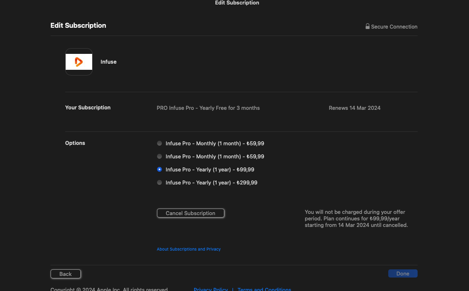Screen dimensions: 469x291
Task: Click the Infuse app icon
Action: click(x=79, y=62)
